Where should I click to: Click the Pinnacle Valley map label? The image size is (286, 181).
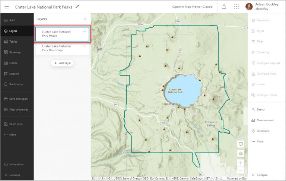coord(211,124)
